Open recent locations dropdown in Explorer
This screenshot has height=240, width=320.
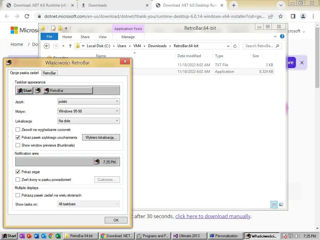pyautogui.click(x=63, y=46)
